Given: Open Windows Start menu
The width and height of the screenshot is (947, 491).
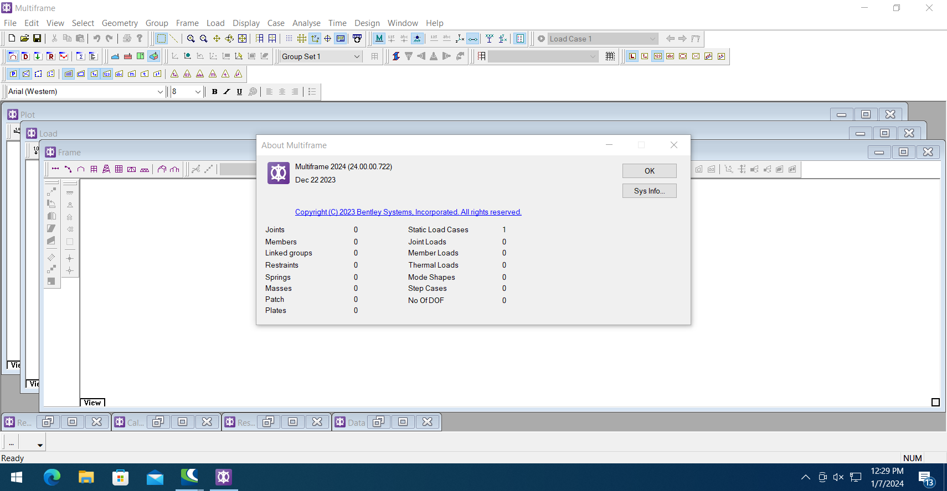Looking at the screenshot, I should [x=17, y=477].
